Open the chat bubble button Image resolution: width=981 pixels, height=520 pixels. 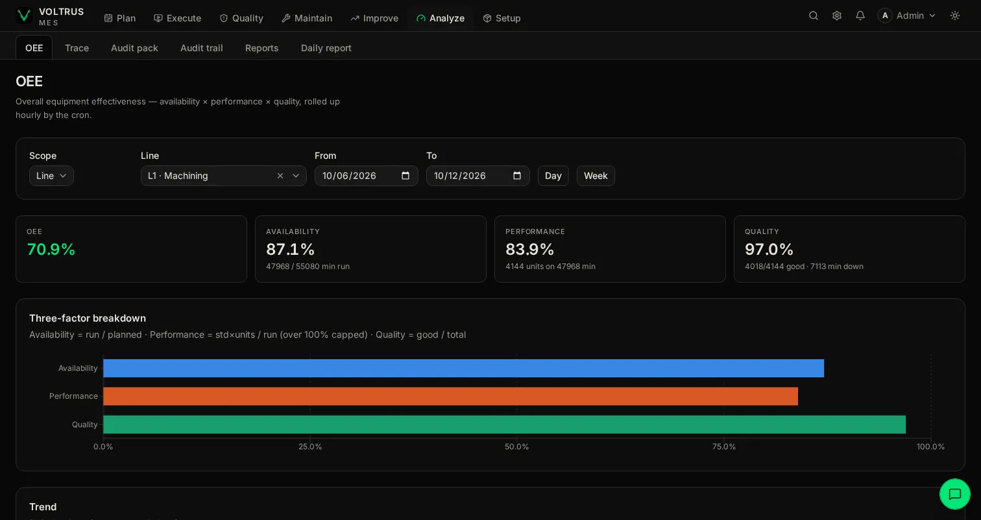(955, 494)
